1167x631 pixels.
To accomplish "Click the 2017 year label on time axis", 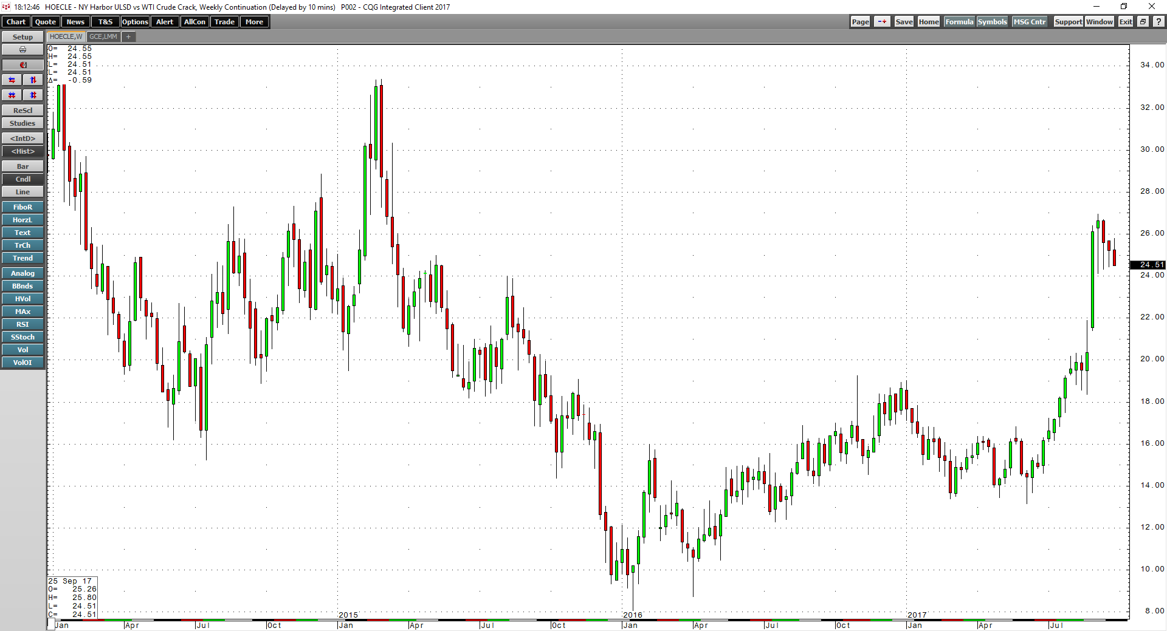I will (x=917, y=615).
